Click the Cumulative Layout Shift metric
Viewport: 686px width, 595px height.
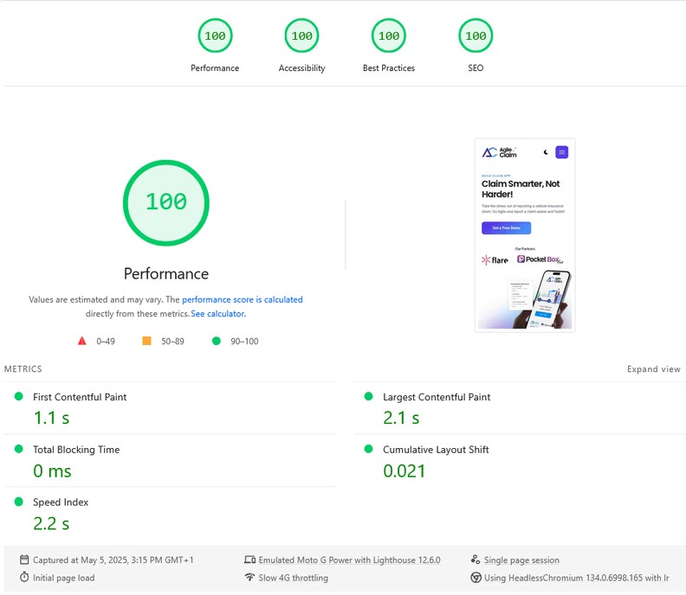520,460
